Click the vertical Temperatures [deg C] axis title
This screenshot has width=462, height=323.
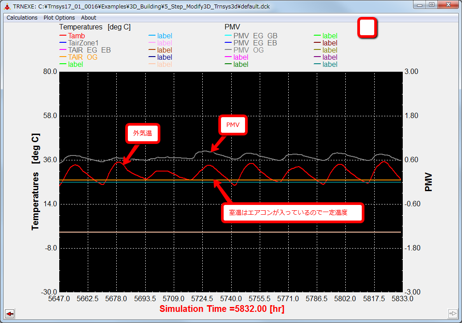pyautogui.click(x=35, y=181)
